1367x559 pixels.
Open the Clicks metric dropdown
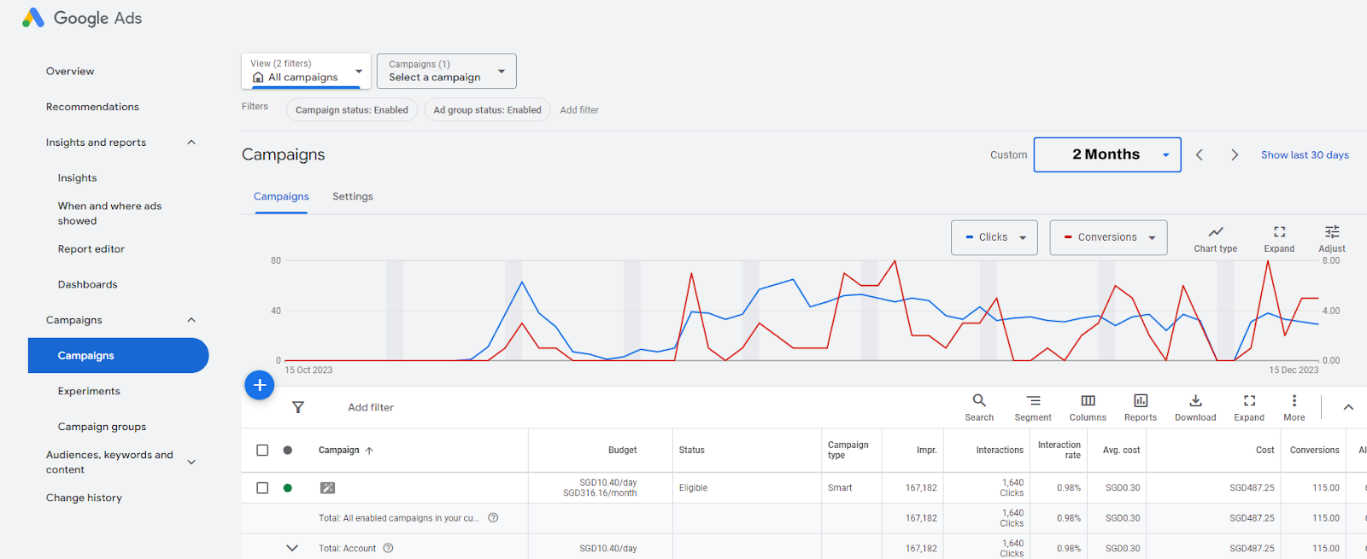pos(994,237)
